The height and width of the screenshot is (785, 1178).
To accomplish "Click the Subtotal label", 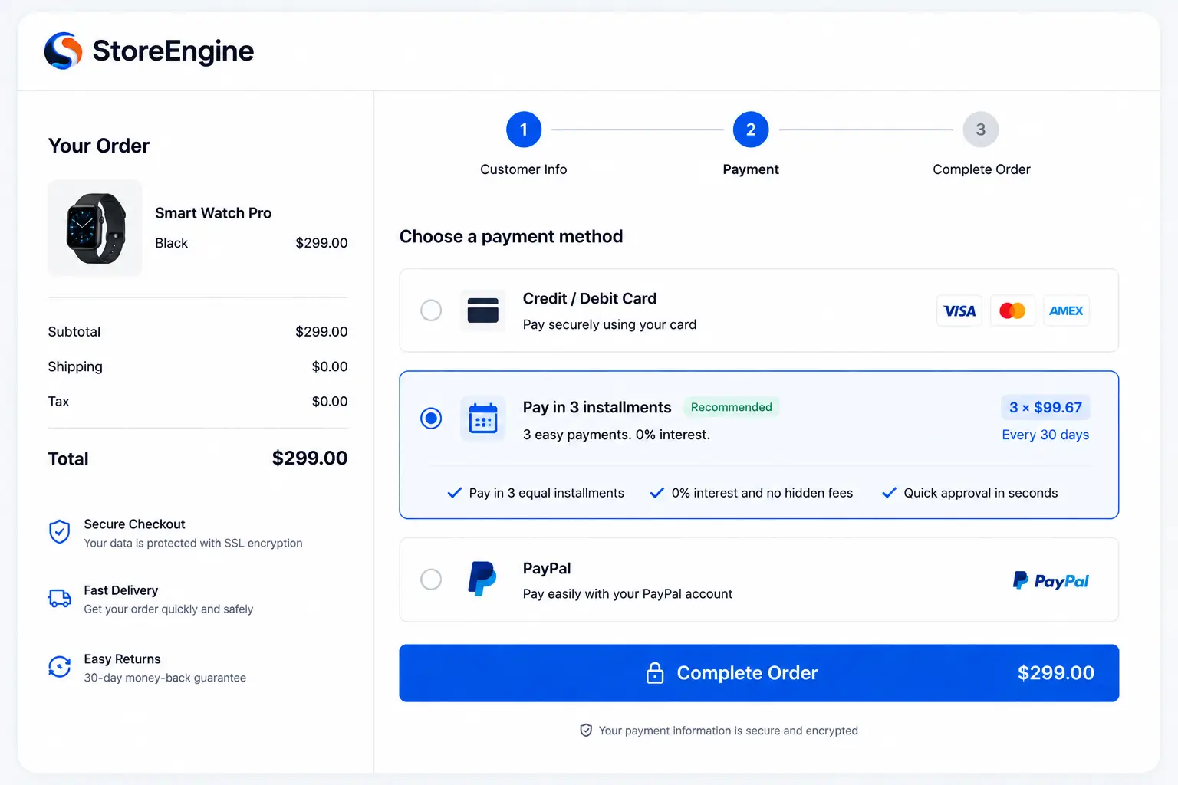I will click(x=74, y=332).
